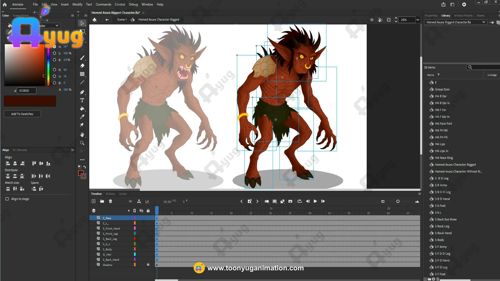
Task: Play the timeline animation
Action: 315,201
